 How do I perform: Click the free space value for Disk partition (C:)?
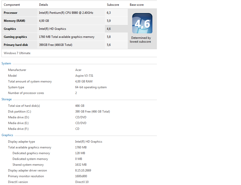click(93, 112)
